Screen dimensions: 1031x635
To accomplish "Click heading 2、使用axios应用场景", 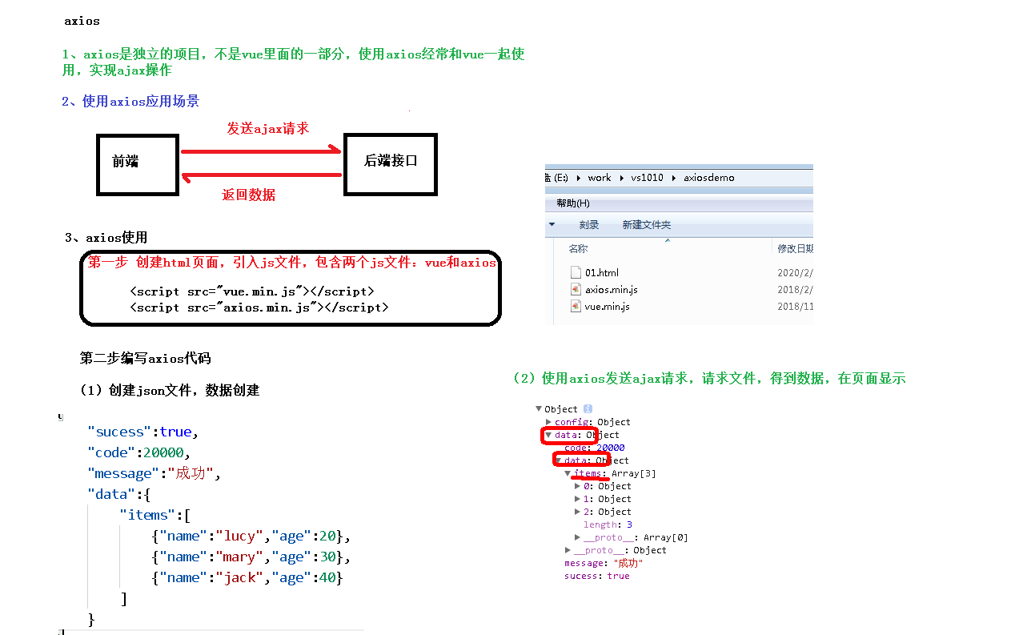I will click(x=130, y=102).
